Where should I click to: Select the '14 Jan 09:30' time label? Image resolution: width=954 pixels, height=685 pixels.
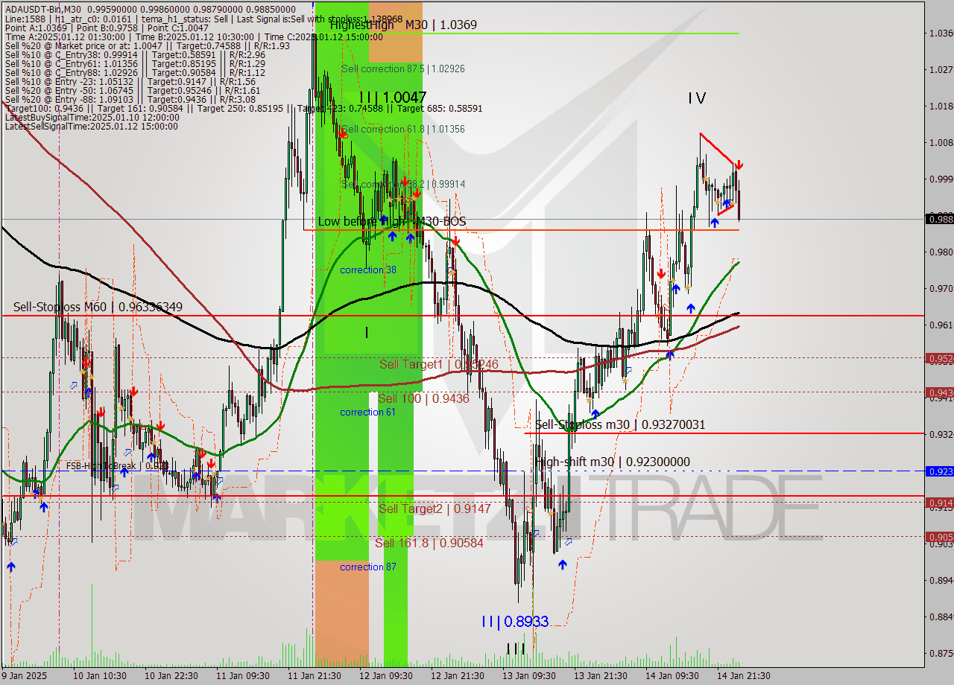[x=672, y=676]
